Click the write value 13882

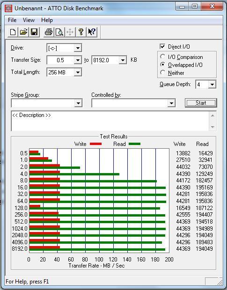pos(183,153)
